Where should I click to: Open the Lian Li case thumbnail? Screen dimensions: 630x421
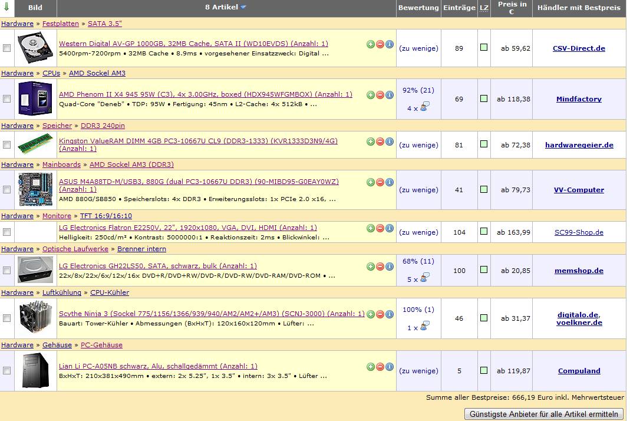click(x=35, y=370)
